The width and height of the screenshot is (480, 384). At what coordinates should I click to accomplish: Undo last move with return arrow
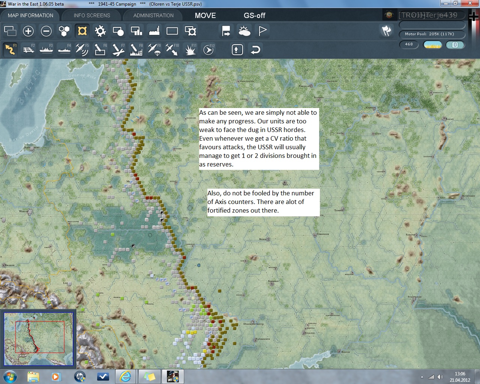pos(255,49)
